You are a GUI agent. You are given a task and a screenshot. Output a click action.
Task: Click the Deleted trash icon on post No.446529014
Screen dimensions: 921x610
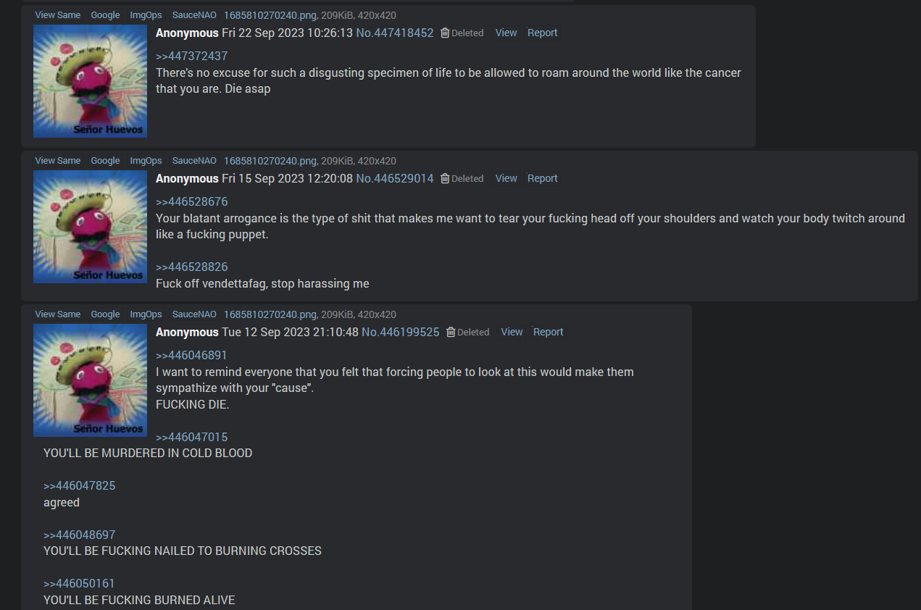pos(445,178)
